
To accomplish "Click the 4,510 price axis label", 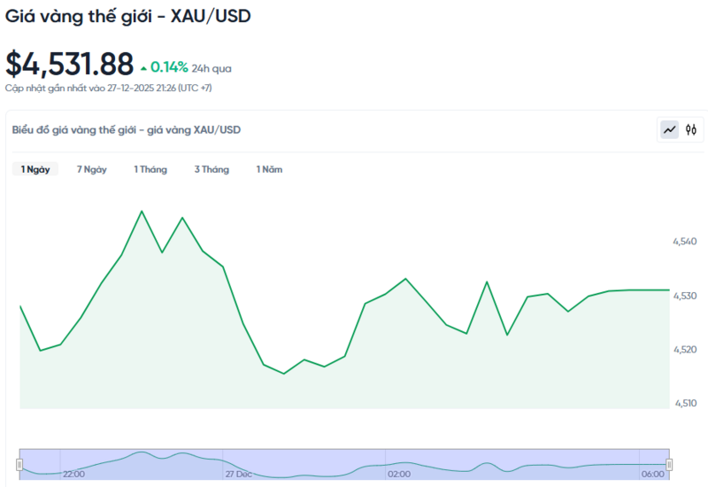I will pyautogui.click(x=685, y=404).
